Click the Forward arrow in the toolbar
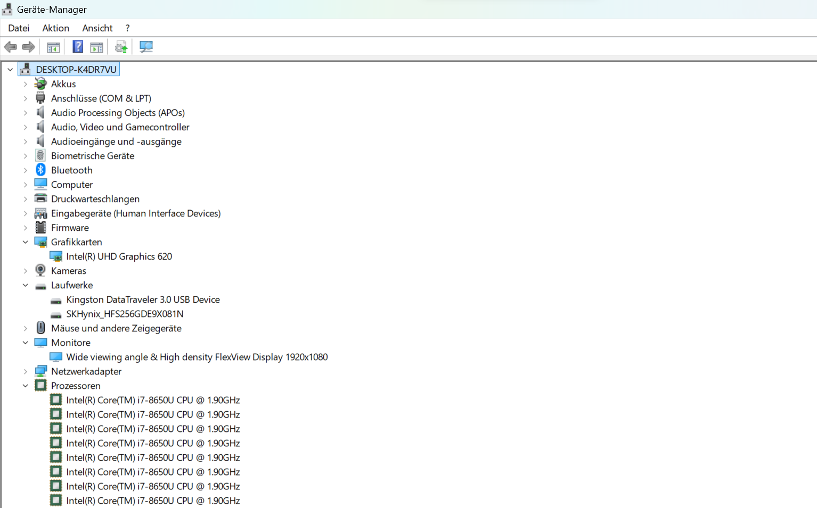 tap(29, 47)
